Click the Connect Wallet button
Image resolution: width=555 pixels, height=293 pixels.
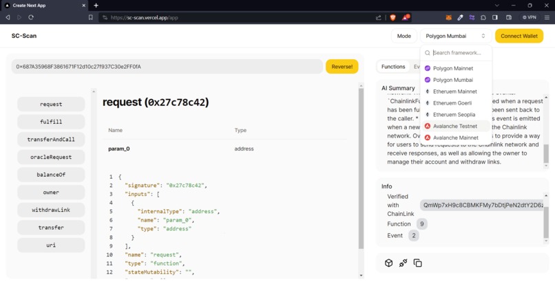point(519,36)
